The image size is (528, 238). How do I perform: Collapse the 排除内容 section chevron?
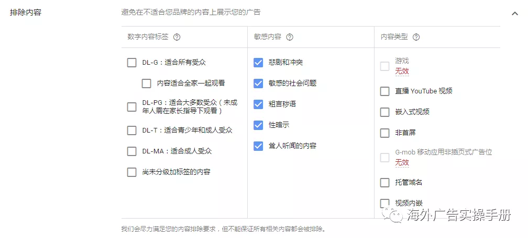pos(514,14)
